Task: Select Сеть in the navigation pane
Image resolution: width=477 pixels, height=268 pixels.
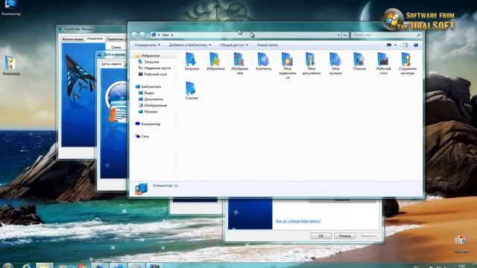Action: (x=145, y=136)
